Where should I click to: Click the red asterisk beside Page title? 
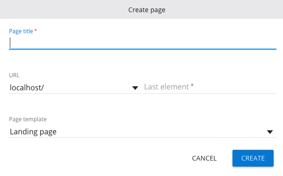tap(36, 30)
